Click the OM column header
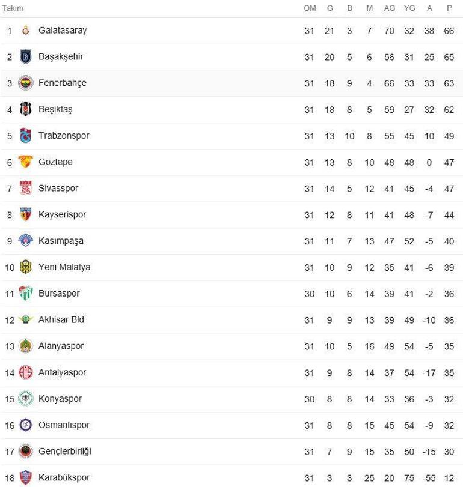 tap(310, 8)
